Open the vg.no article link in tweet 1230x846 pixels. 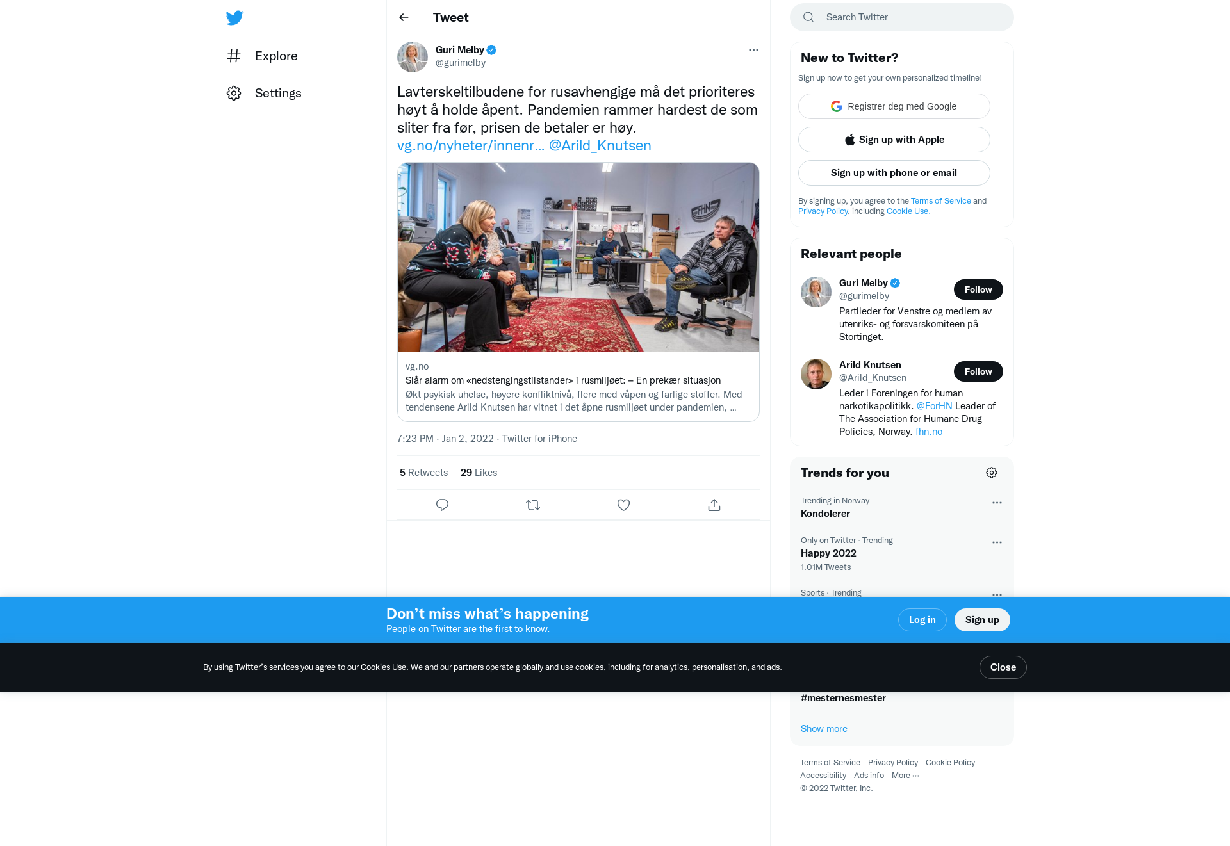[x=471, y=146]
